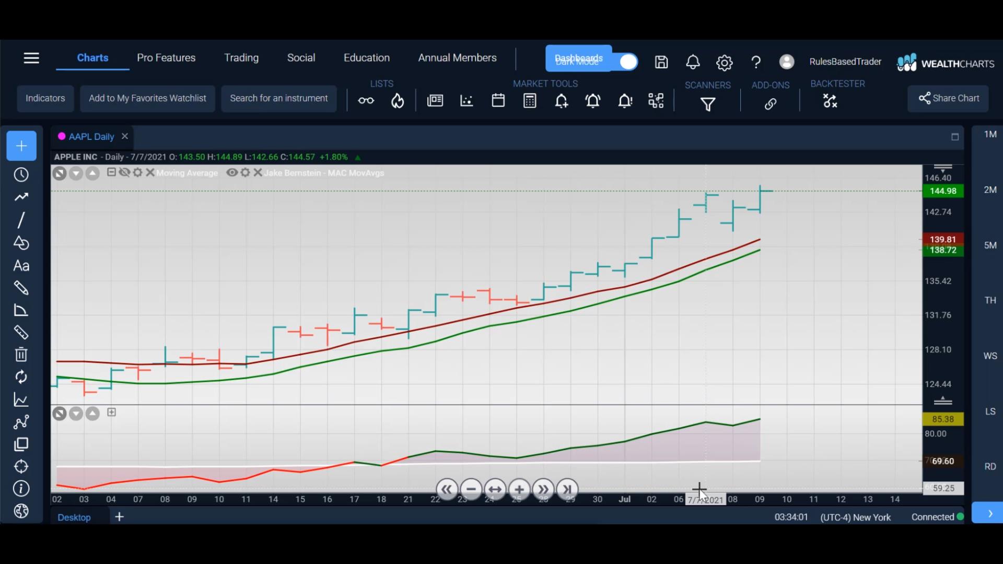1003x564 pixels.
Task: Open the Add-ons link icon
Action: (771, 104)
